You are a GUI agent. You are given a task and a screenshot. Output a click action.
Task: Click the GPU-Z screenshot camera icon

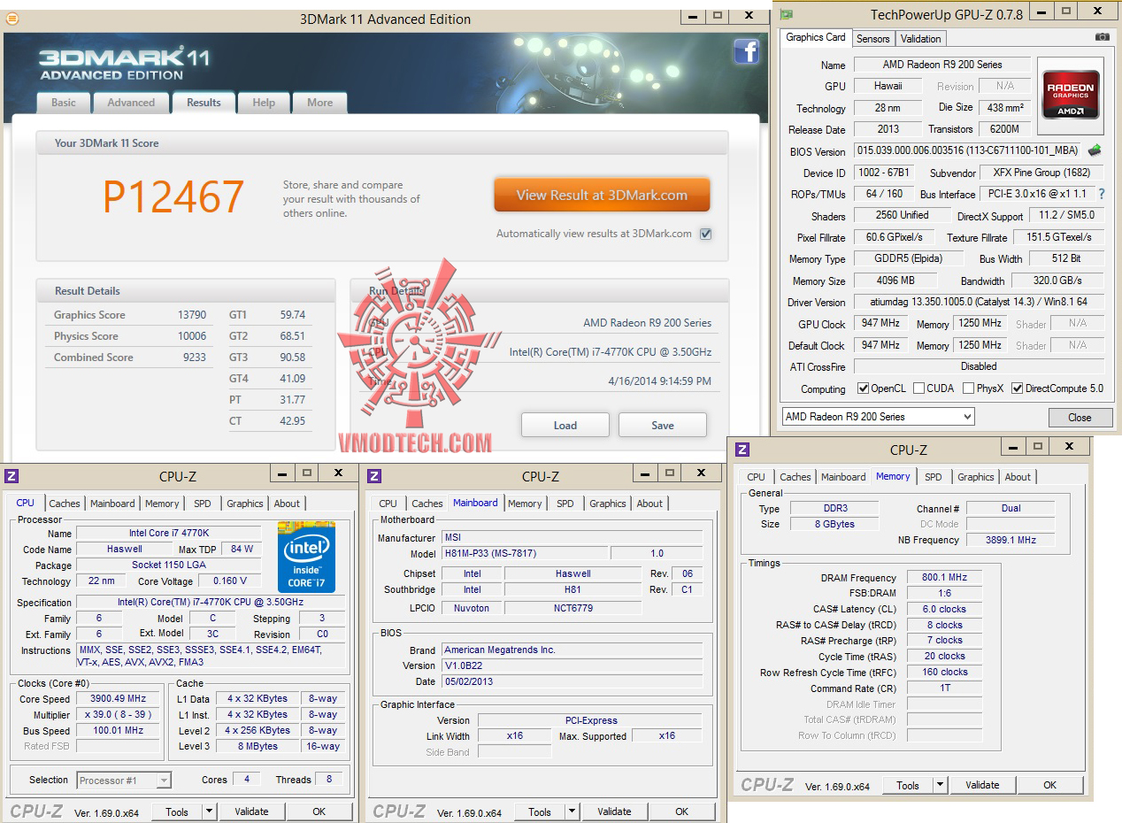pyautogui.click(x=1103, y=37)
